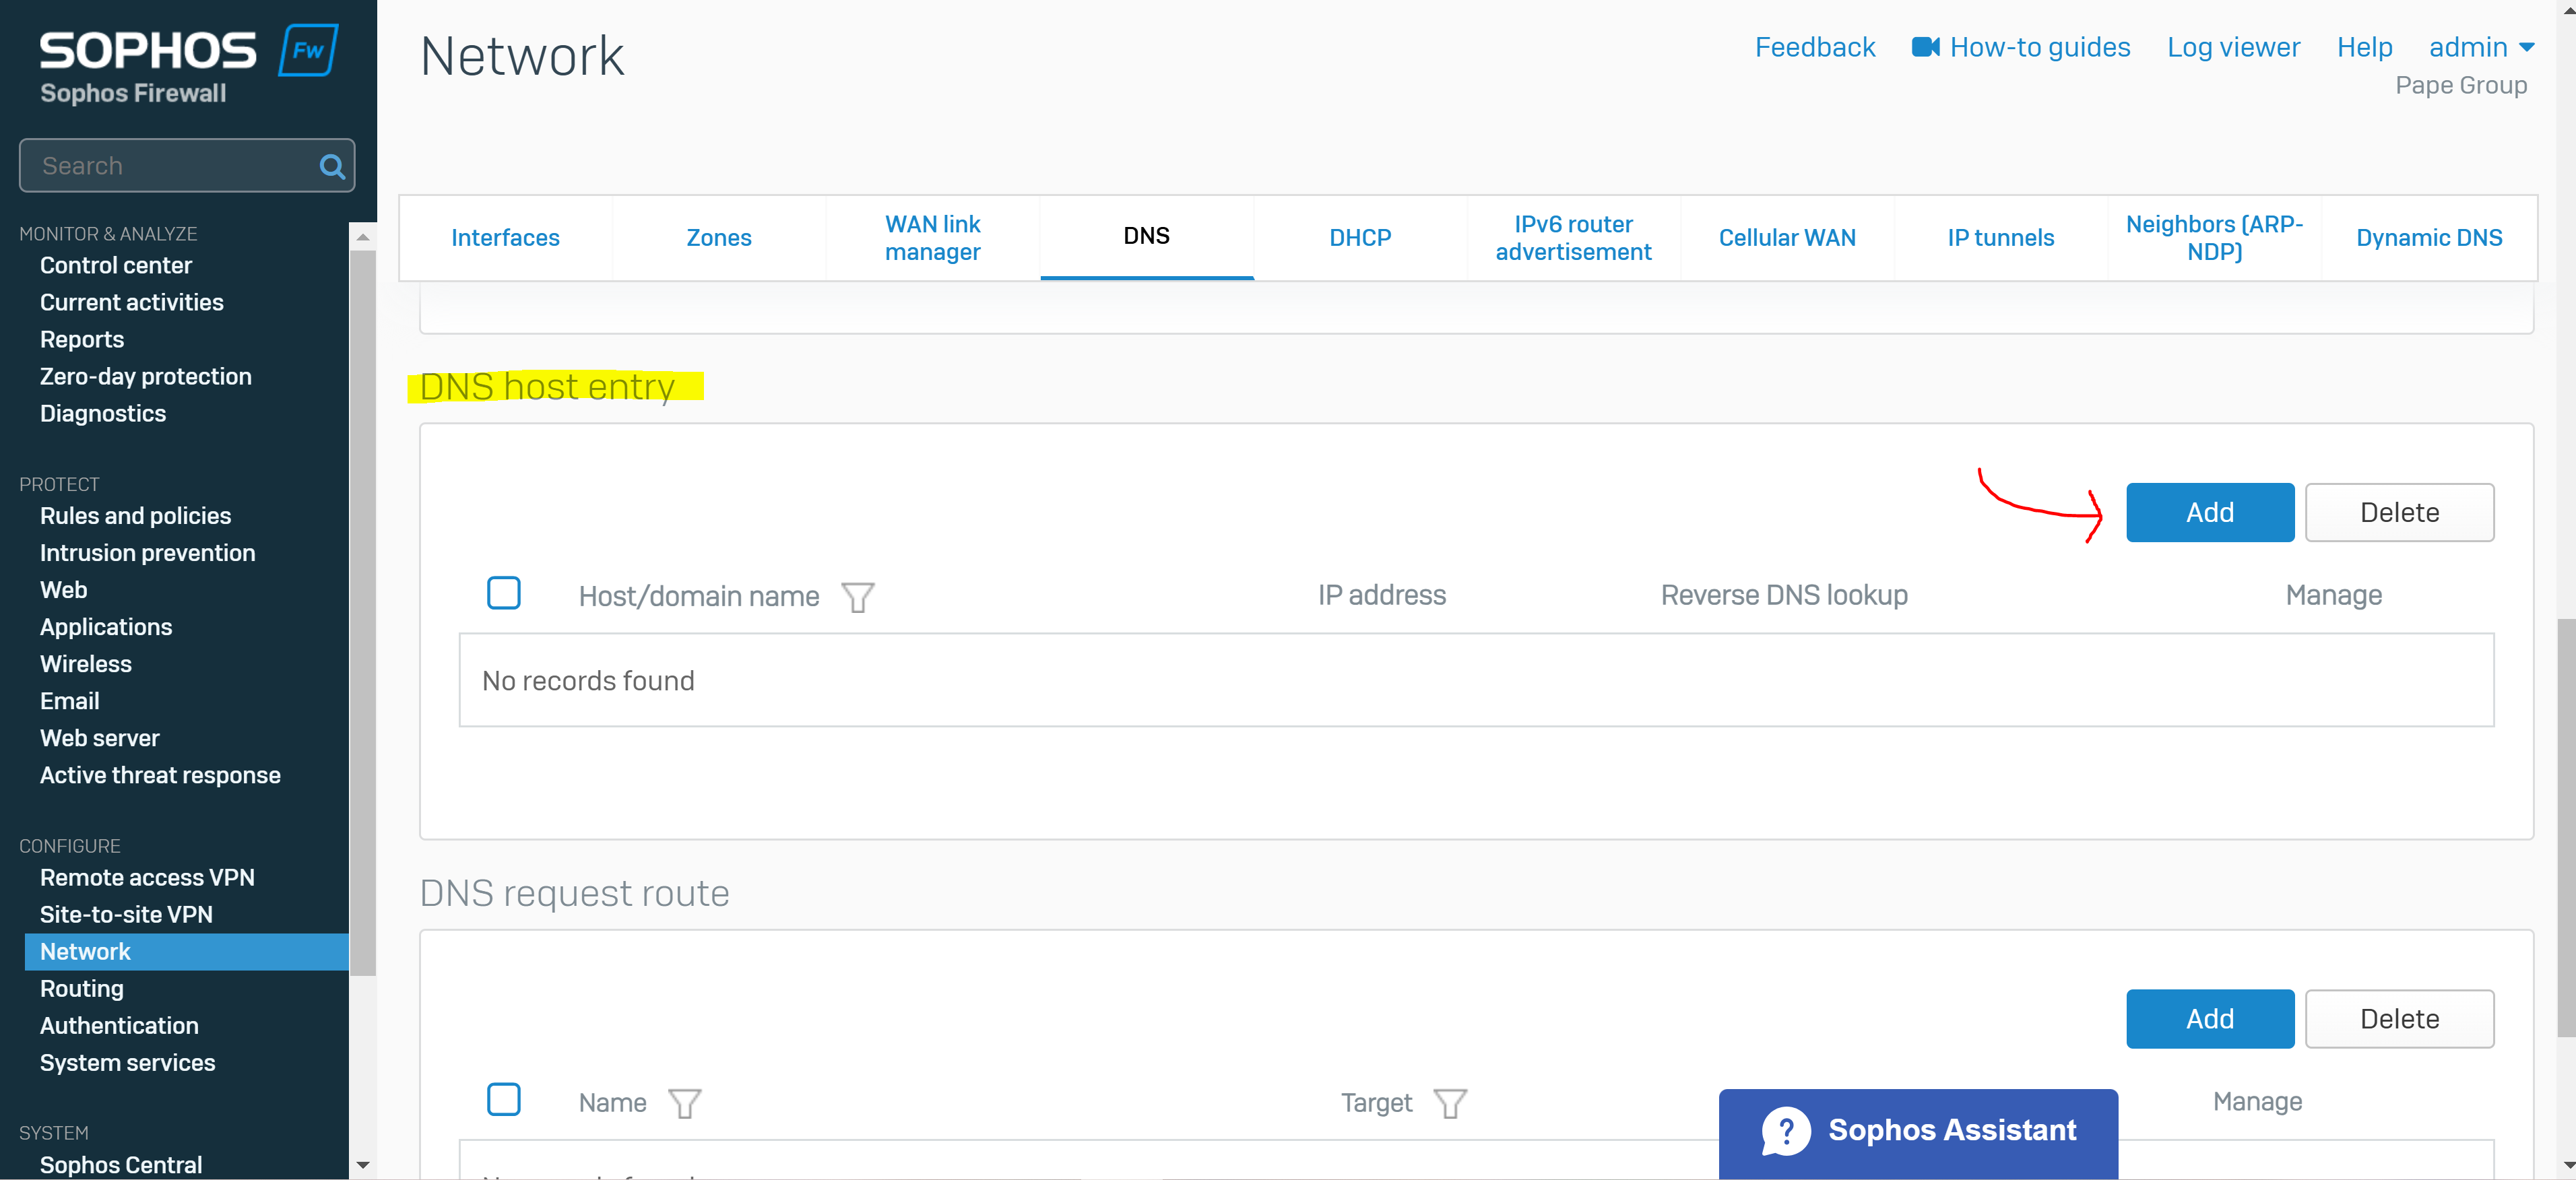Open the Help link
The width and height of the screenshot is (2576, 1180).
coord(2364,47)
